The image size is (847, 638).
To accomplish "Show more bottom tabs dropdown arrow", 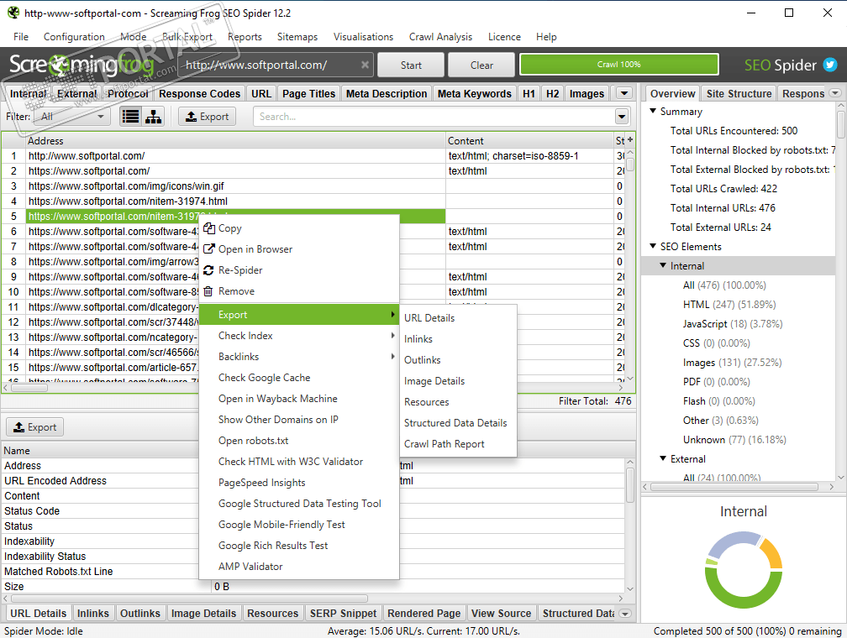I will [625, 614].
